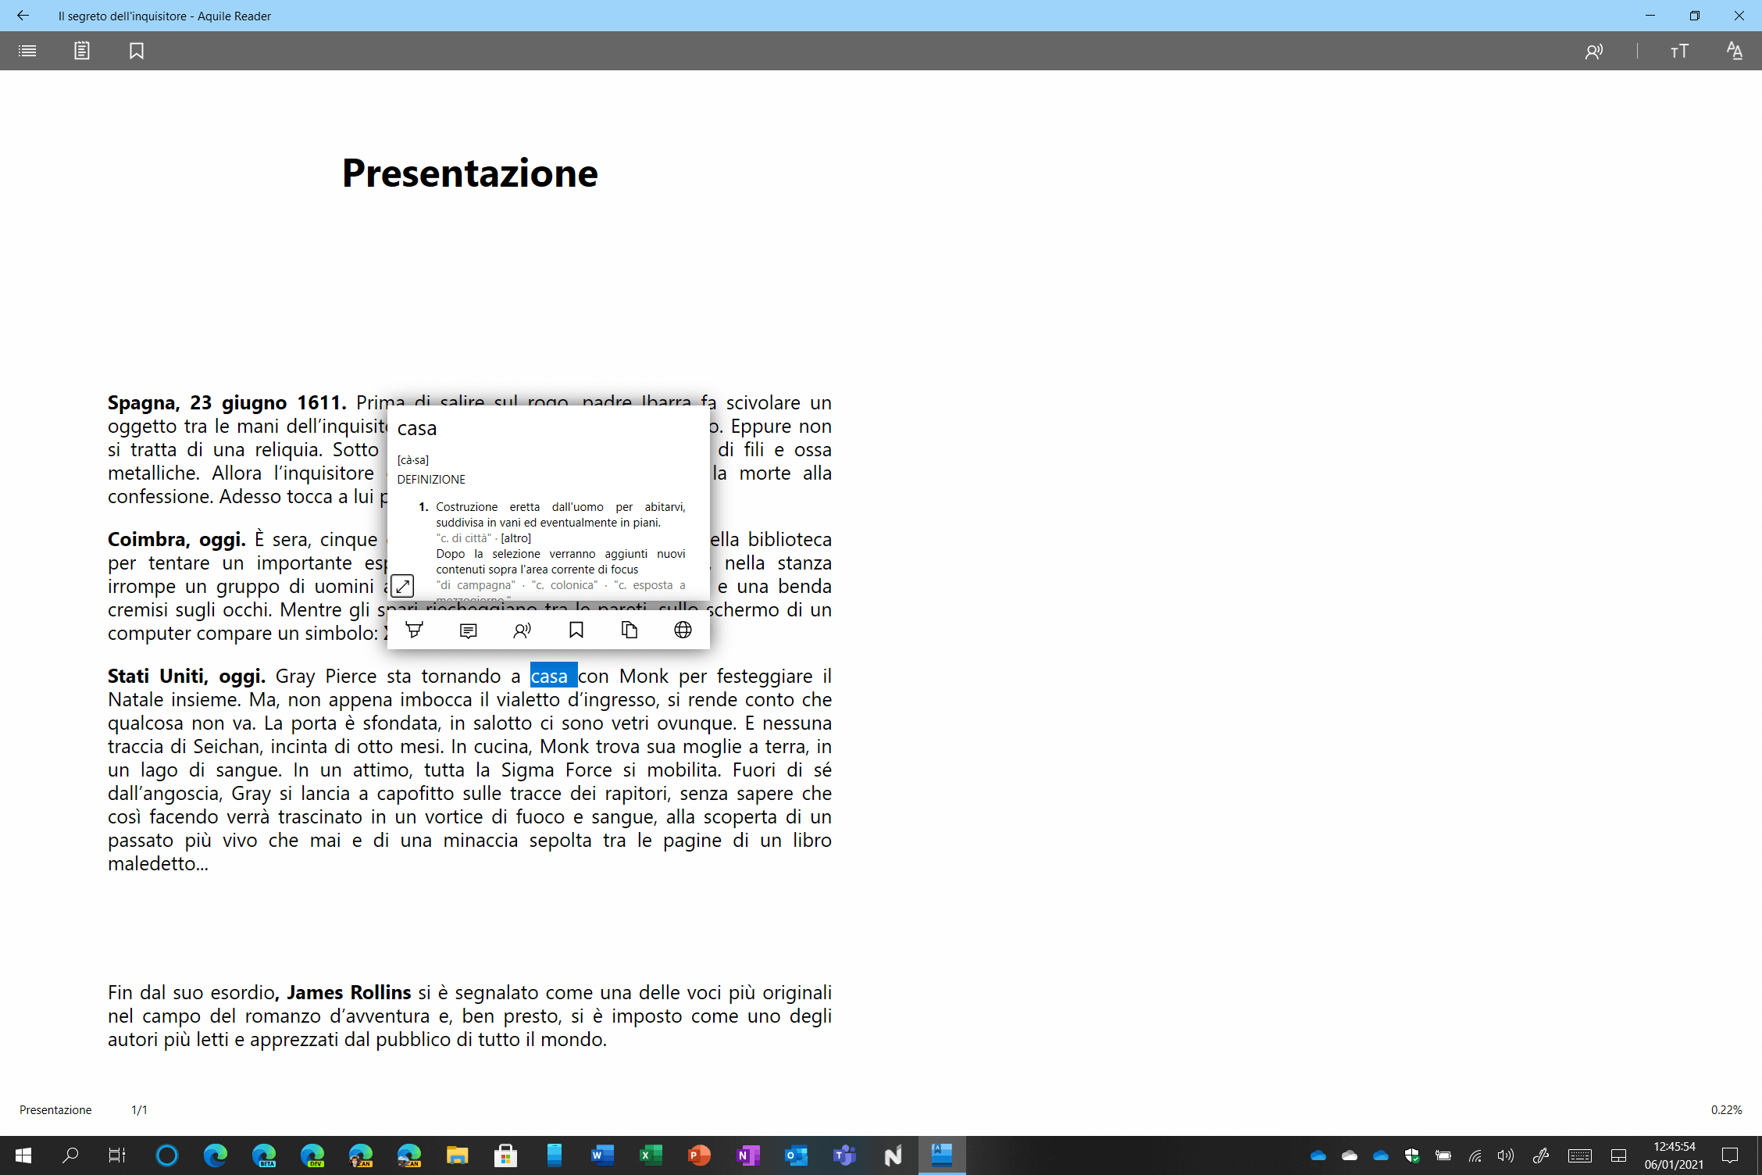The image size is (1762, 1175).
Task: Open PowerPoint from the taskbar
Action: click(700, 1155)
